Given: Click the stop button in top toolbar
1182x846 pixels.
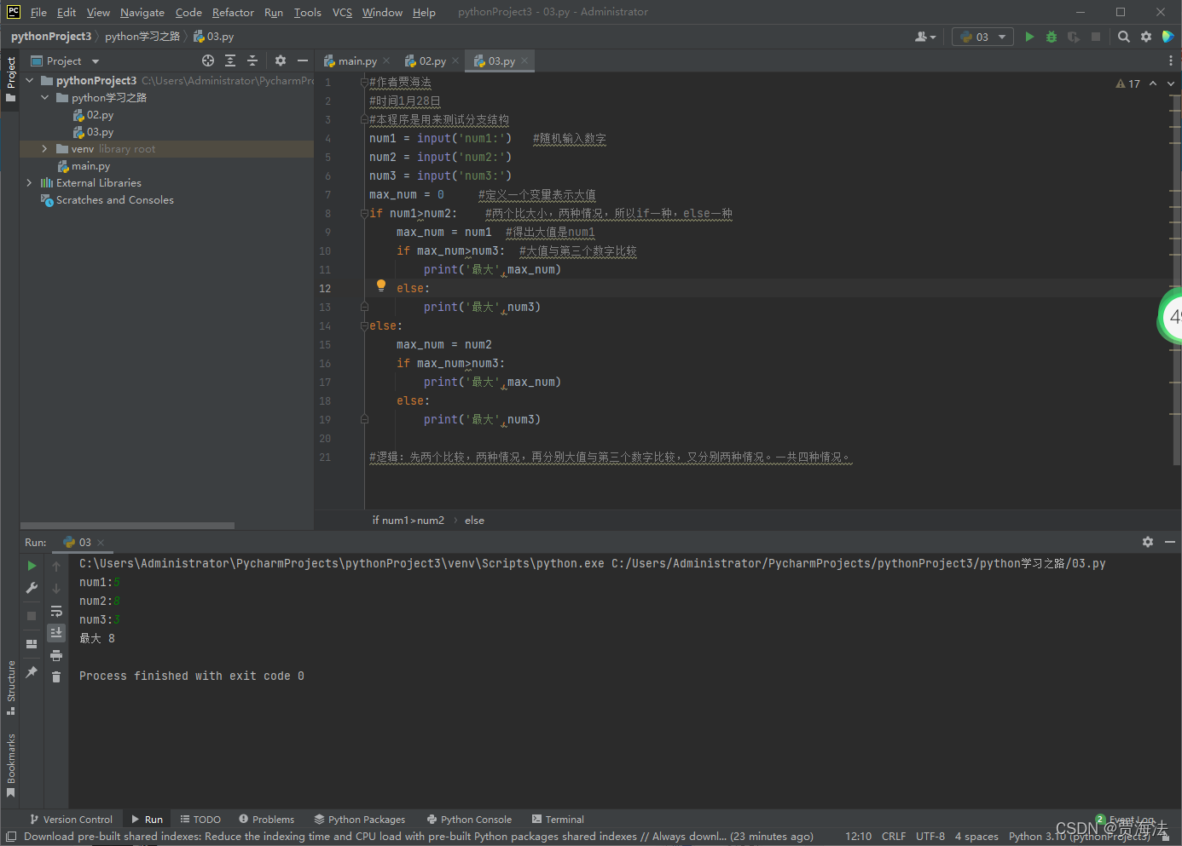Looking at the screenshot, I should point(1096,37).
